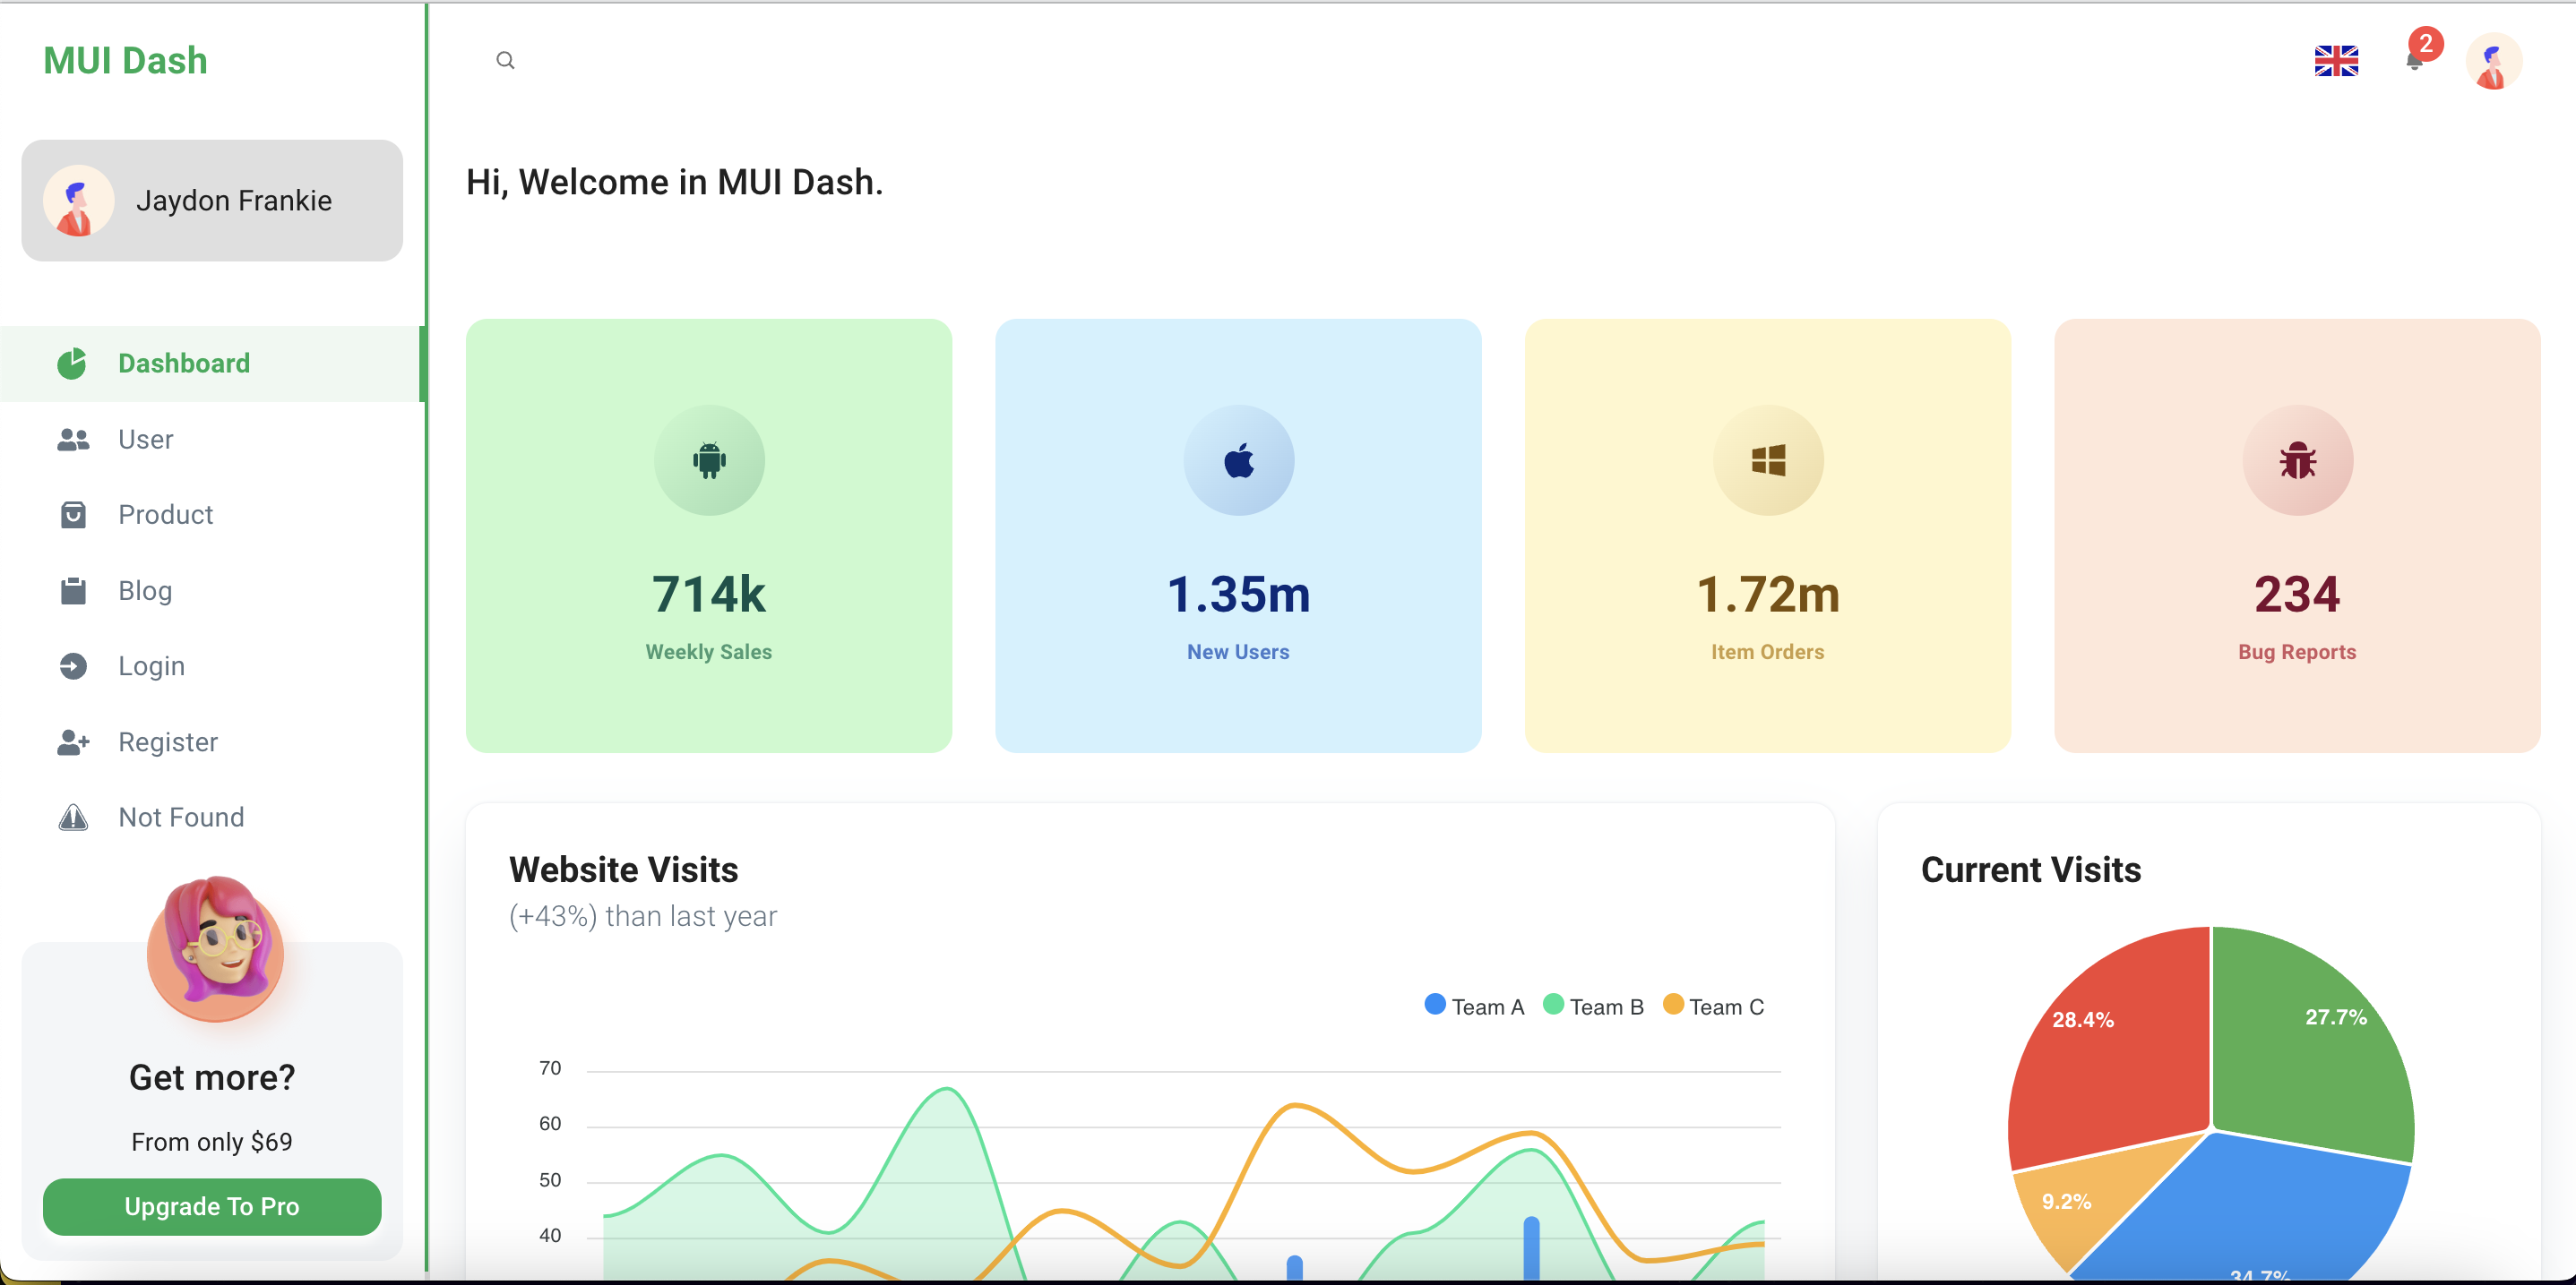
Task: Select the 714k Weekly Sales value
Action: pos(709,594)
